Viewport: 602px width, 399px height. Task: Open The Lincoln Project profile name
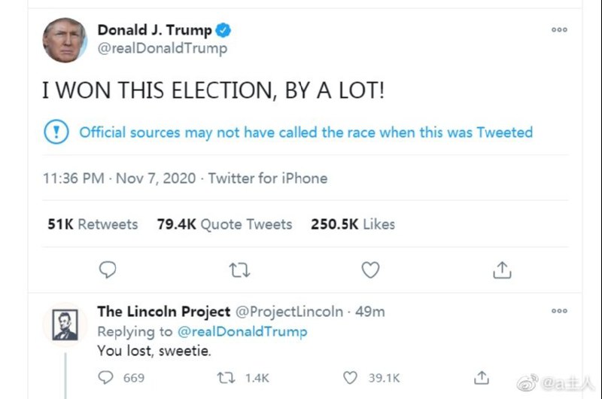point(164,312)
